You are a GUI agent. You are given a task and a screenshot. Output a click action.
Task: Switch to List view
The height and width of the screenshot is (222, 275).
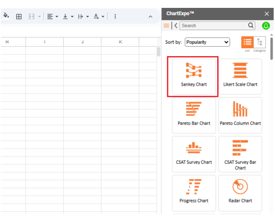[247, 42]
